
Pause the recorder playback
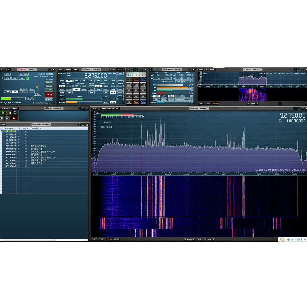pyautogui.click(x=10, y=113)
